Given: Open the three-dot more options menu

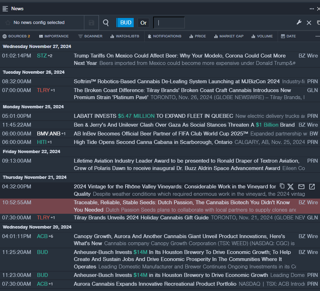Looking at the screenshot, I should 312,8.
